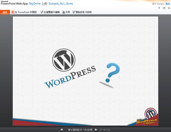
Task: Click the share icon beside 共用
Action: (64, 12)
